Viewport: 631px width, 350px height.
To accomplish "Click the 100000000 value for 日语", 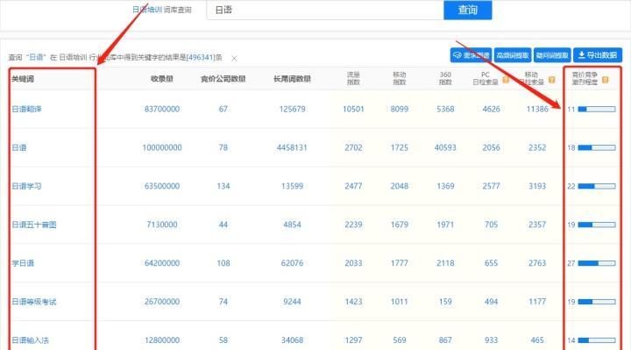I will [x=162, y=148].
